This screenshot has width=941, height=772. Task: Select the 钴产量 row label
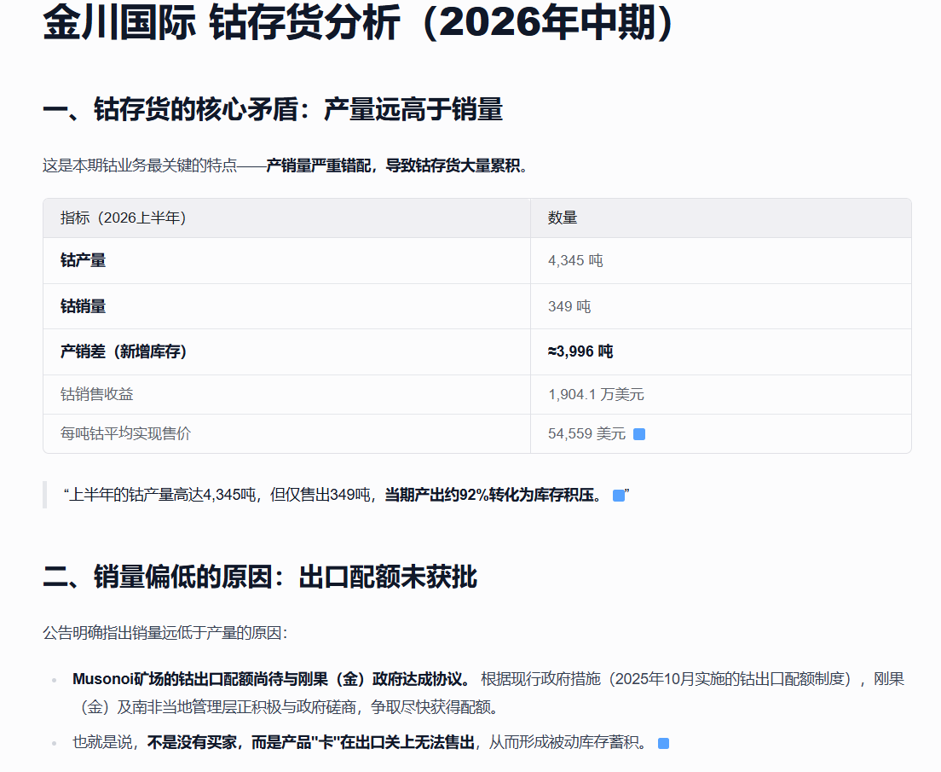tap(83, 260)
